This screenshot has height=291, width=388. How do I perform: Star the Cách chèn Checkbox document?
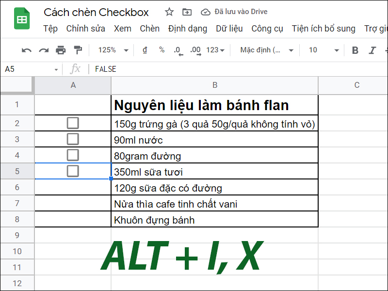[169, 12]
